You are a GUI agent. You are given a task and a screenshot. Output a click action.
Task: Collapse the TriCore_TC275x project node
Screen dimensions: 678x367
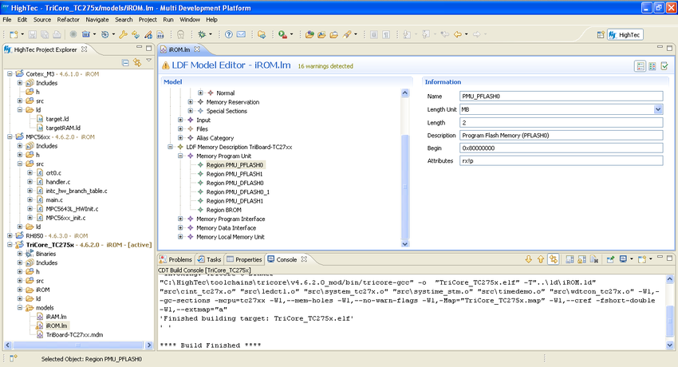pos(10,245)
